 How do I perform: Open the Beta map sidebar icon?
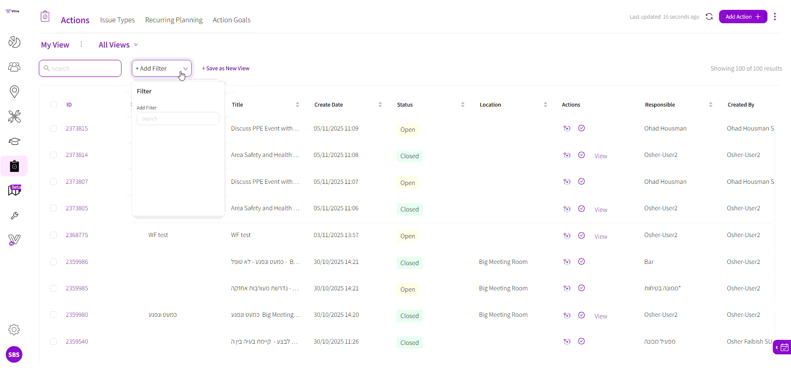pyautogui.click(x=14, y=190)
